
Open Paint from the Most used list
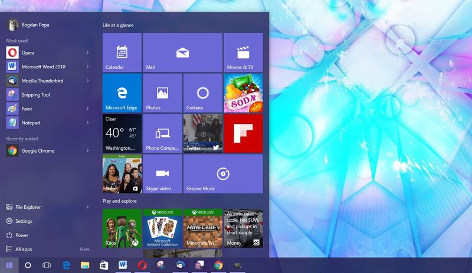[48, 108]
